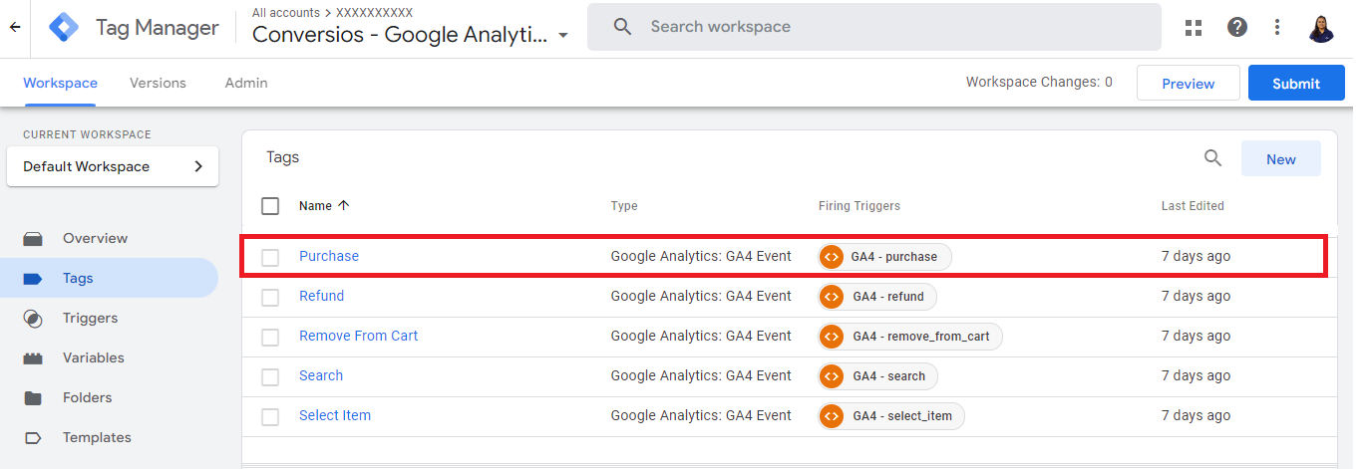Viewport: 1370px width, 469px height.
Task: Click the orange icon of GA4 - refund trigger
Action: [x=832, y=297]
